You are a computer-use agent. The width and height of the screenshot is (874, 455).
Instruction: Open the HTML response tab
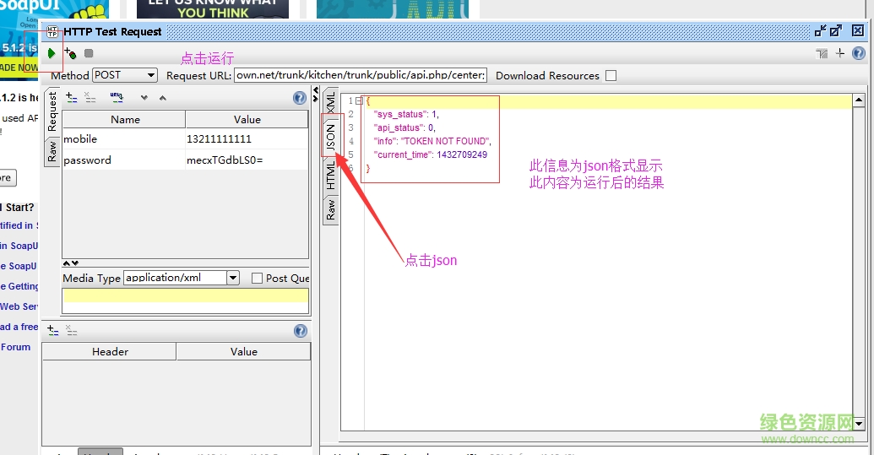330,175
